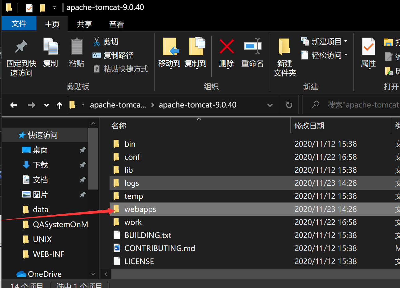Click the Cut (剪切) scissors icon
Image resolution: width=400 pixels, height=288 pixels.
click(97, 41)
